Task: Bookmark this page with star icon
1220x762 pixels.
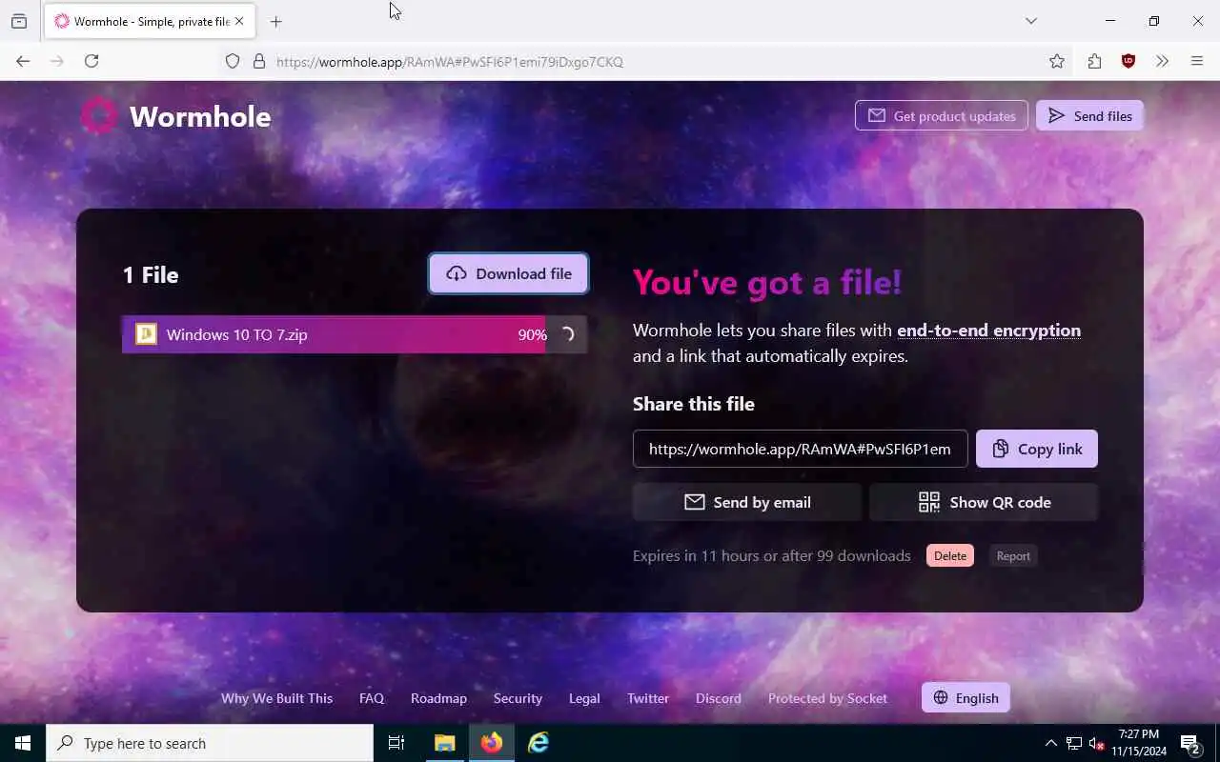Action: [x=1057, y=61]
